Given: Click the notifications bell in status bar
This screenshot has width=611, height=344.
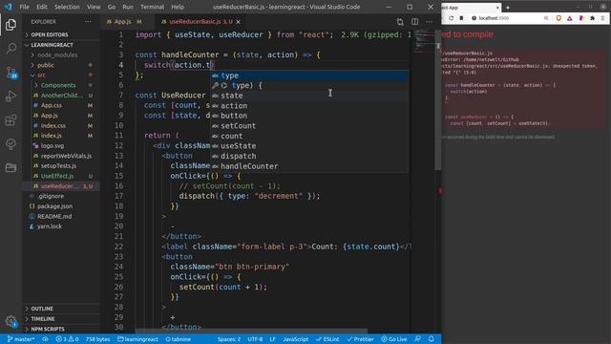Looking at the screenshot, I should click(431, 339).
